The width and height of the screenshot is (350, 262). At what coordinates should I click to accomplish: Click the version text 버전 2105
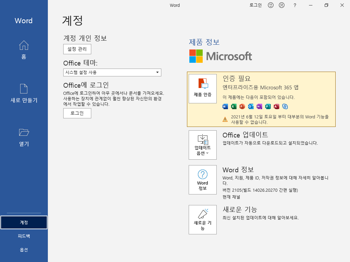260,190
